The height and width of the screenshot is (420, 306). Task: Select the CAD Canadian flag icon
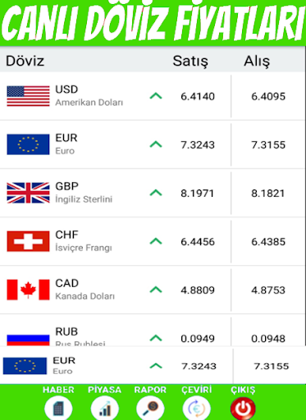28,290
